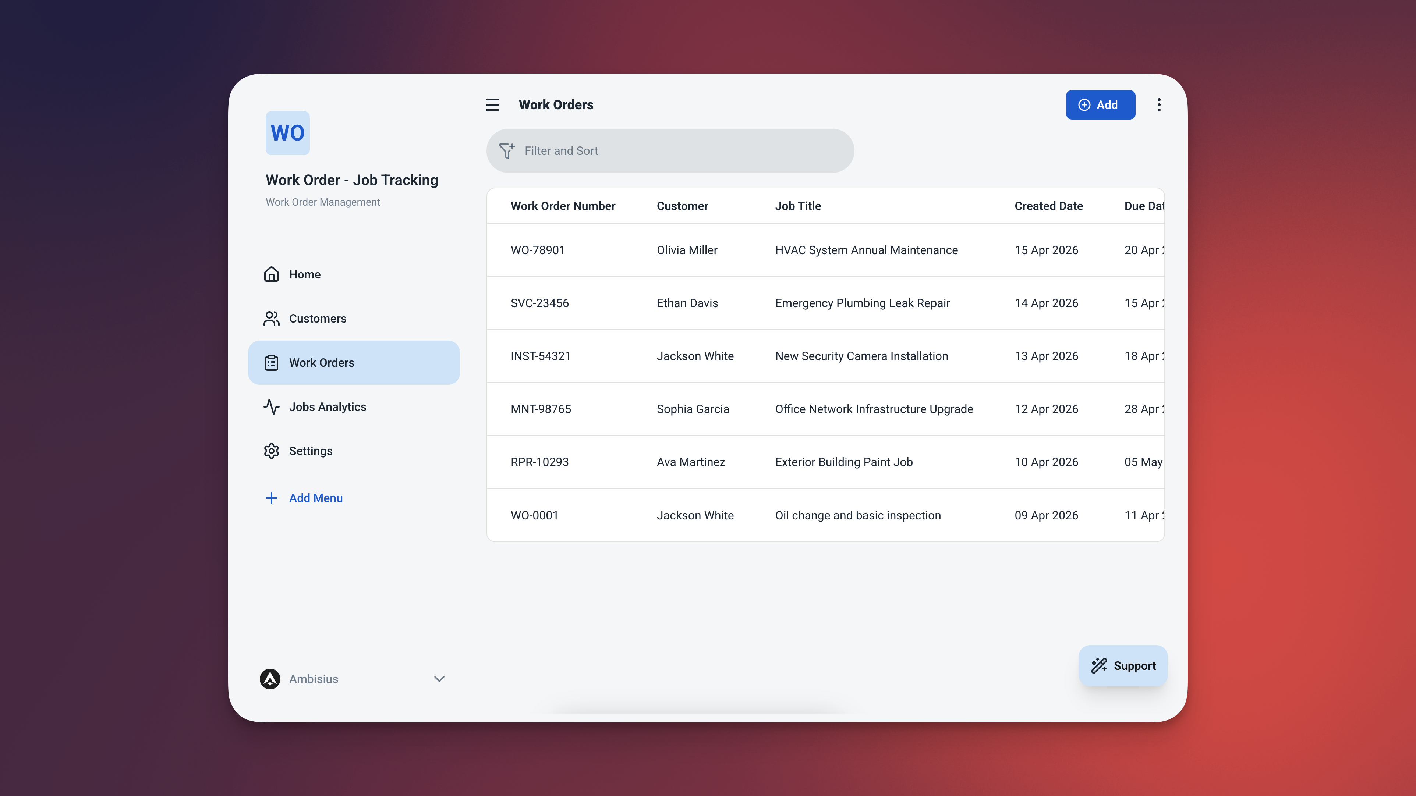
Task: Click the Ambisius avatar logo
Action: tap(270, 679)
